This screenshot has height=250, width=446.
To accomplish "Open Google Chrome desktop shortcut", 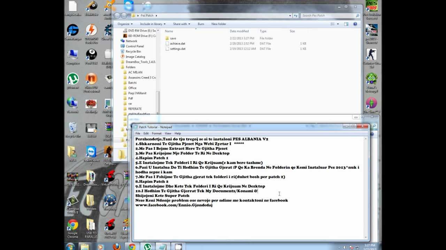I will [x=73, y=229].
